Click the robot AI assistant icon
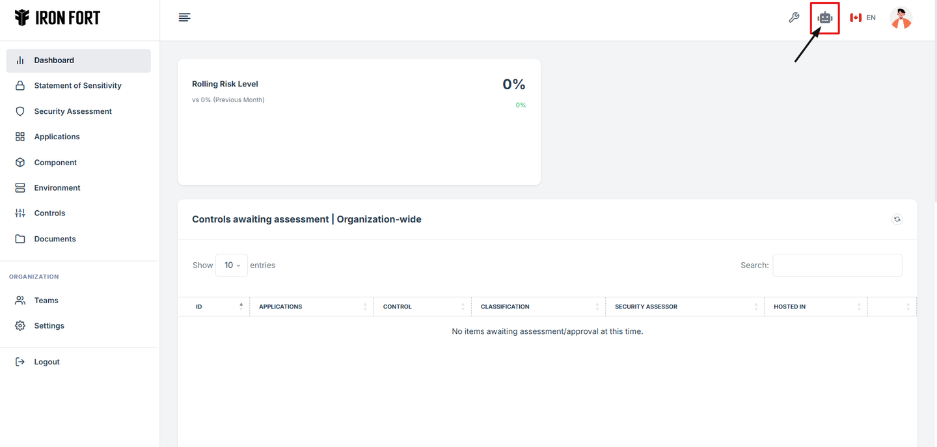The image size is (937, 447). click(x=825, y=18)
